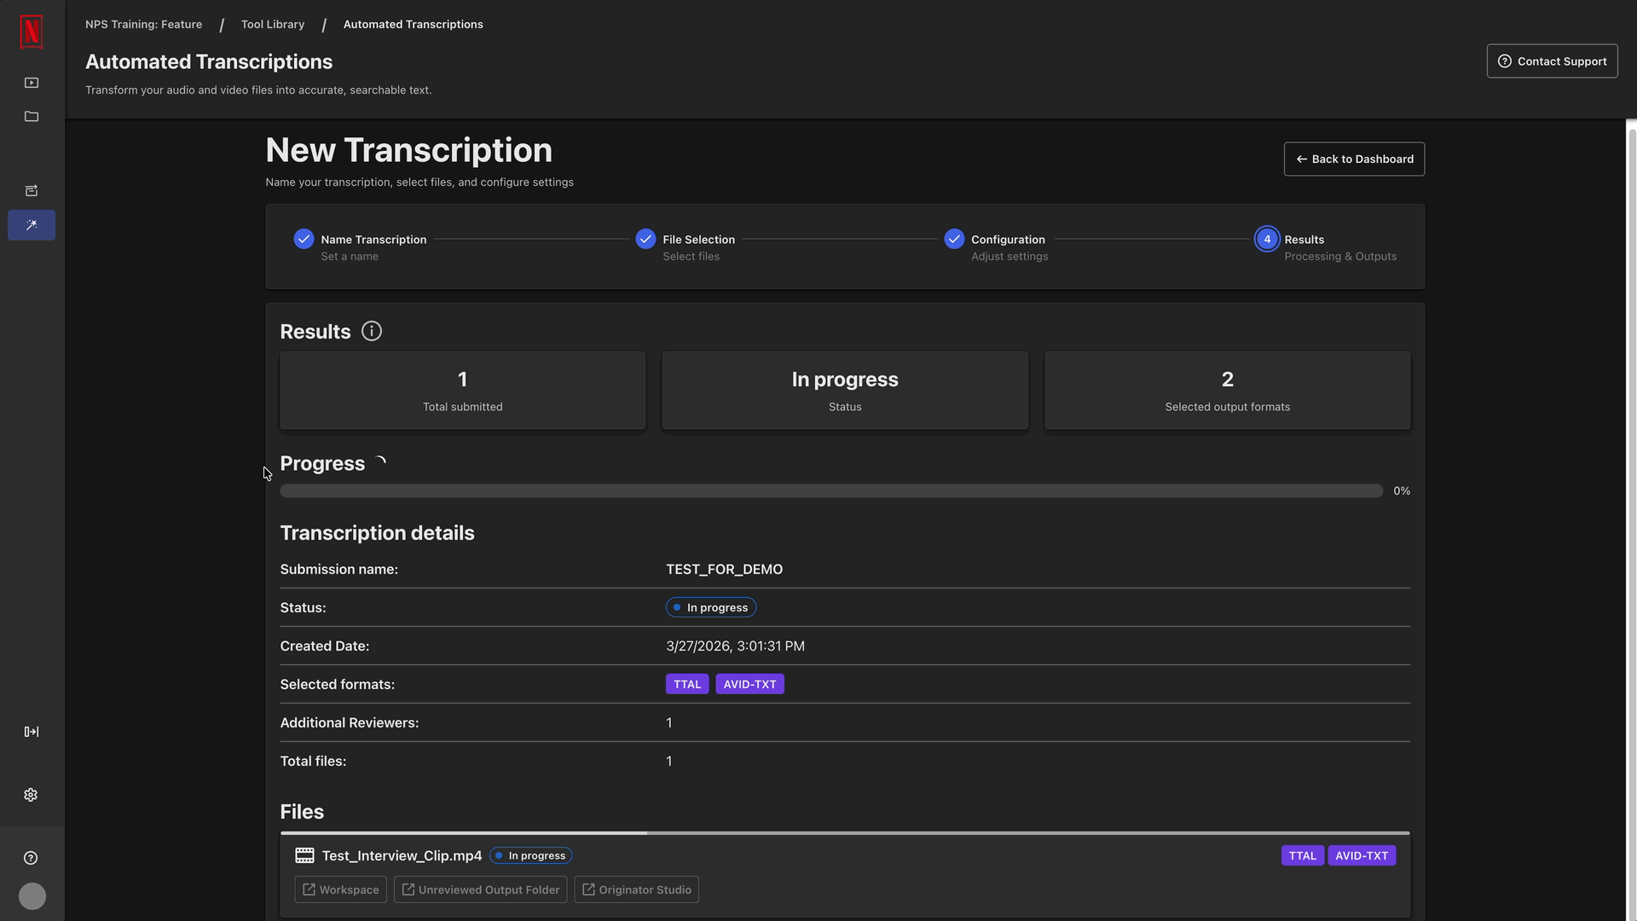This screenshot has height=921, width=1637.
Task: Open NPS Training: Feature breadcrumb
Action: pyautogui.click(x=143, y=24)
